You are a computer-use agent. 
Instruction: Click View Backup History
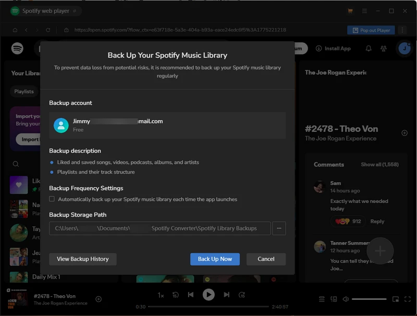tap(83, 259)
